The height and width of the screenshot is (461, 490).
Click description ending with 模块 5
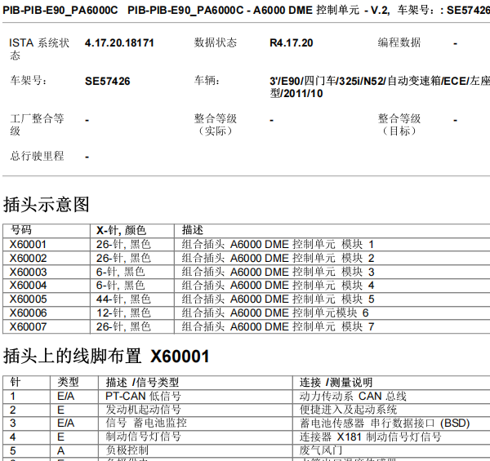278,299
